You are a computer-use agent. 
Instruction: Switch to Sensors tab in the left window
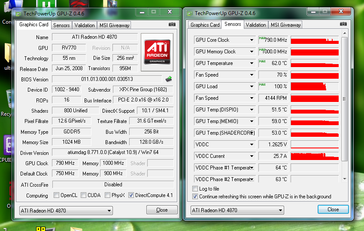coord(61,25)
